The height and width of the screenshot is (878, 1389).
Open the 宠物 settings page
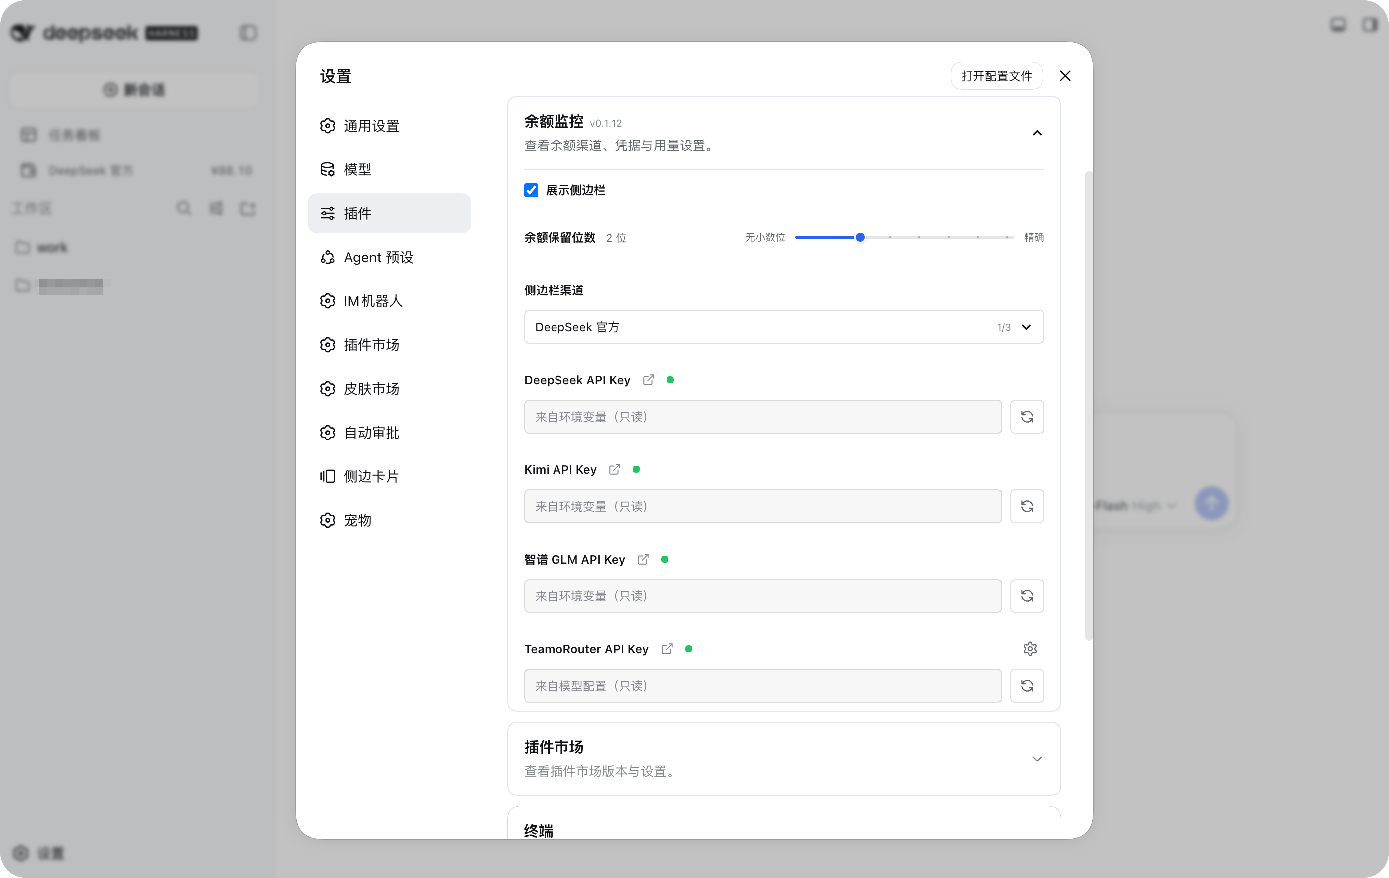(390, 520)
